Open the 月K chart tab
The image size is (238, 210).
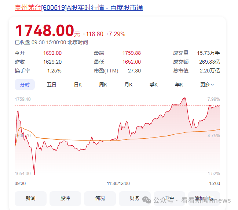coord(128,85)
